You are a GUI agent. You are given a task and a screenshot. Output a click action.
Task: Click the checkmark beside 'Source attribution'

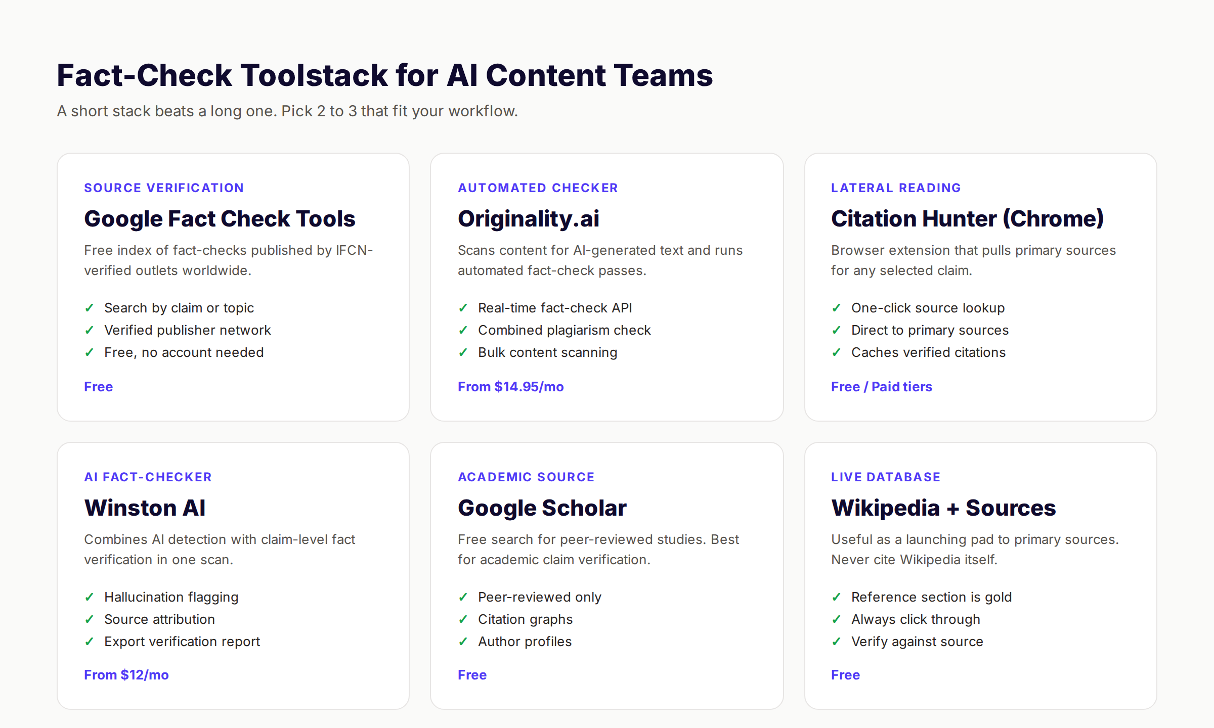point(90,619)
